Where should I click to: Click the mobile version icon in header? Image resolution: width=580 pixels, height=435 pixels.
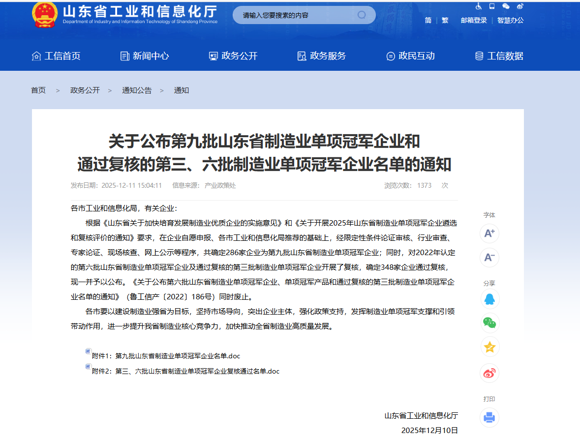pyautogui.click(x=492, y=6)
